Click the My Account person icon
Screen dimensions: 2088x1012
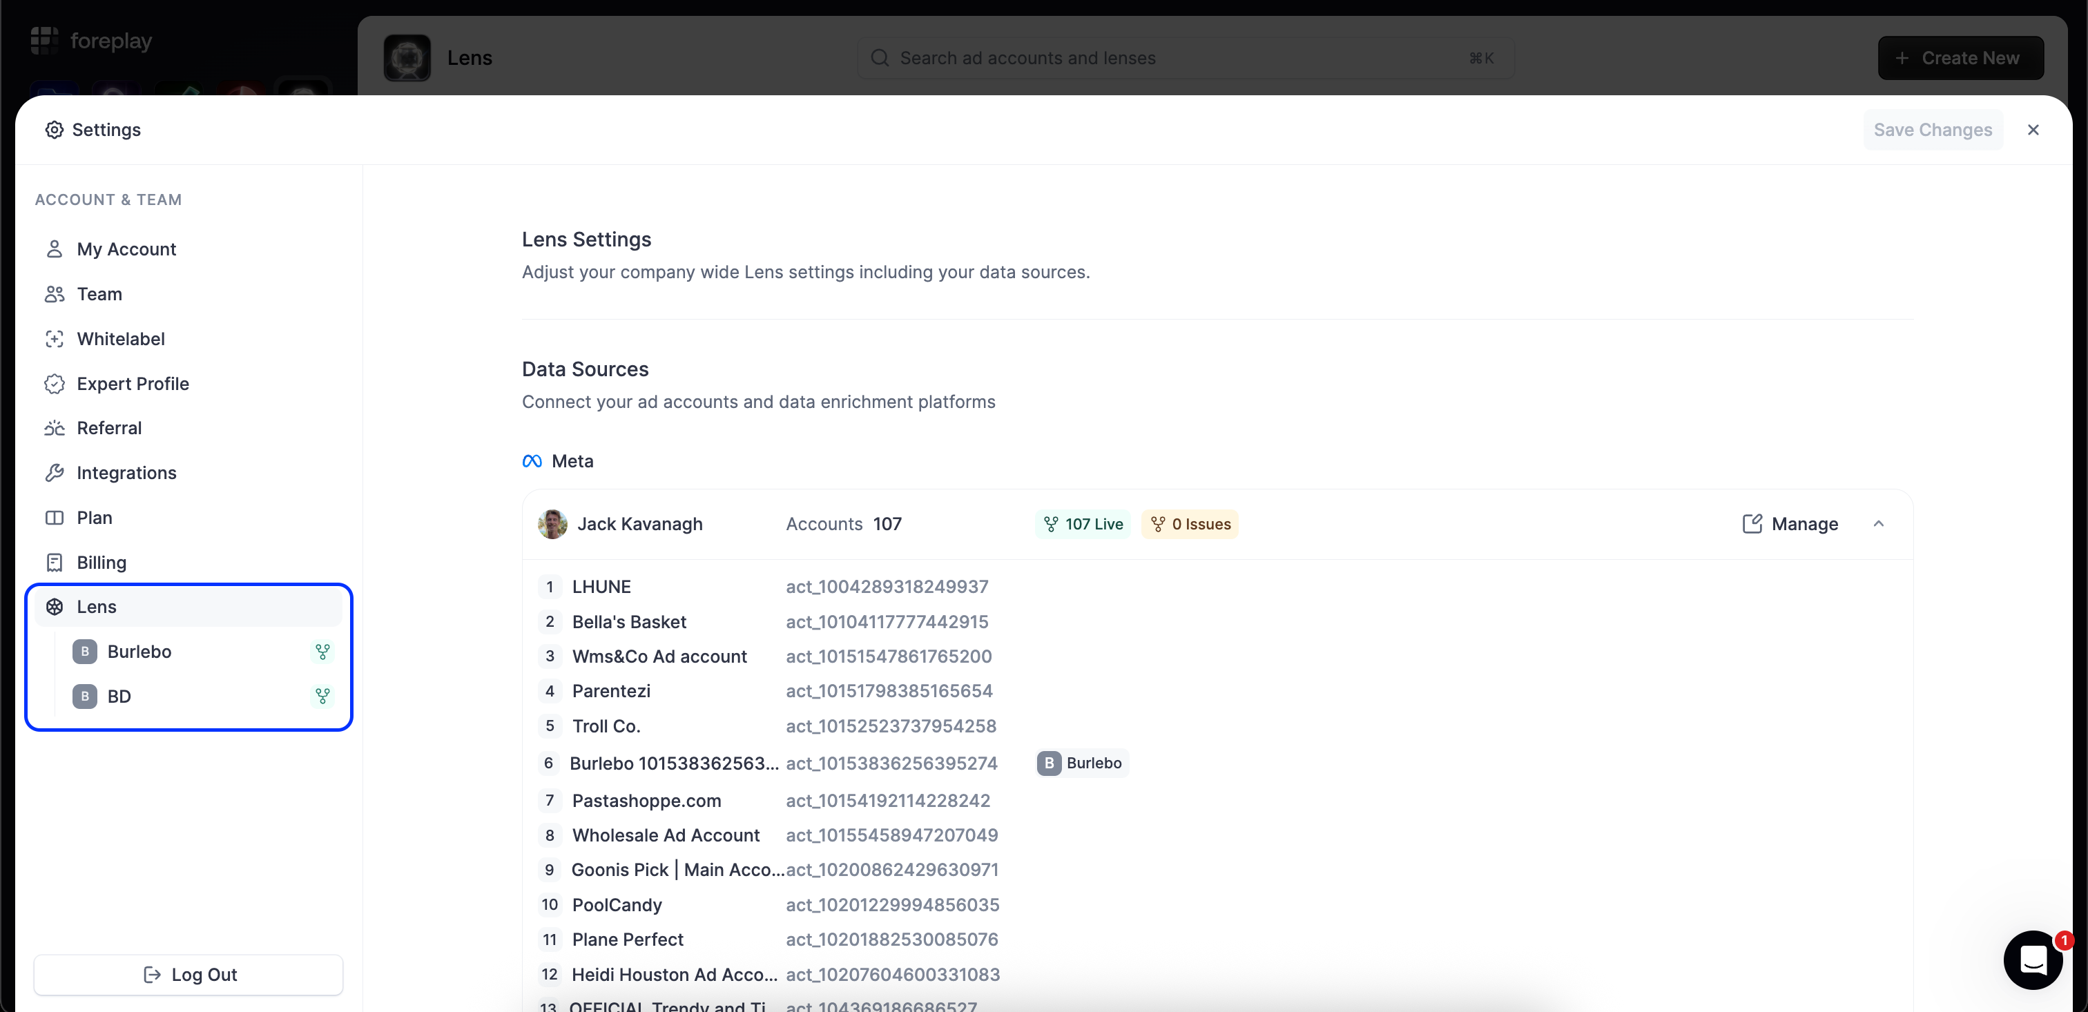(x=55, y=249)
